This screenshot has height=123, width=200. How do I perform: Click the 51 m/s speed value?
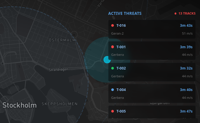tap(187, 33)
